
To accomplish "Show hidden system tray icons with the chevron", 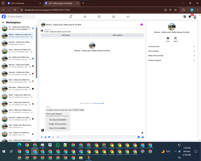I will [175, 151].
